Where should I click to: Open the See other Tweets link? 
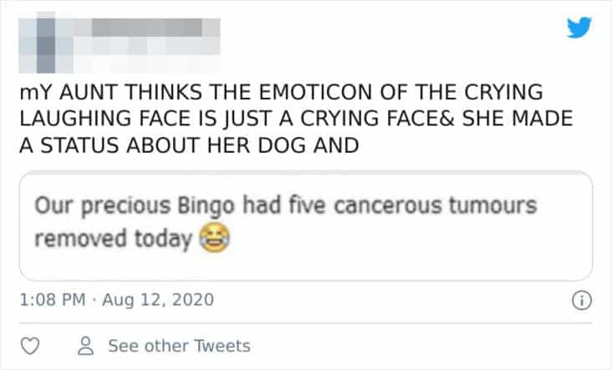(178, 346)
